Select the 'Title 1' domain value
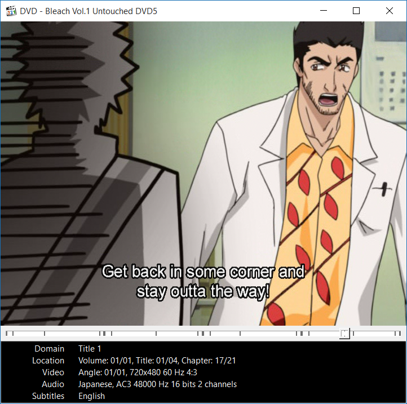This screenshot has height=404, width=407. pos(90,349)
